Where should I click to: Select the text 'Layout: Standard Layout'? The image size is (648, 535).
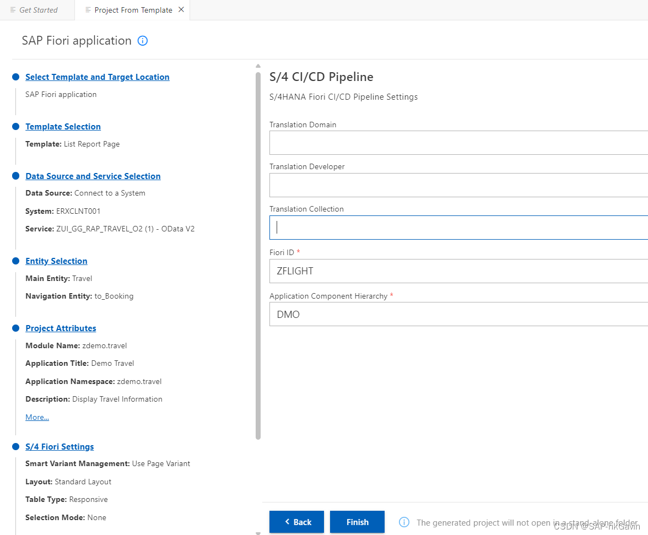[68, 482]
